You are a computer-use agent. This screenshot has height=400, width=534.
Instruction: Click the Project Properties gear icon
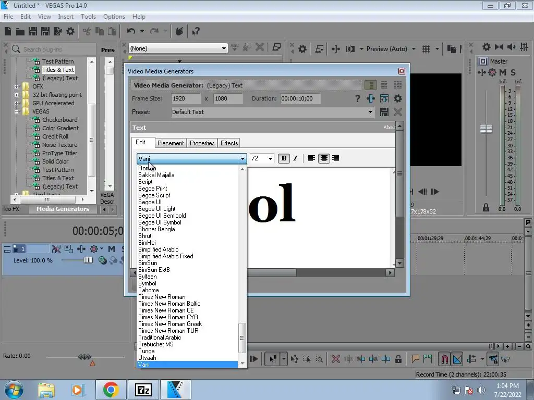pyautogui.click(x=70, y=31)
